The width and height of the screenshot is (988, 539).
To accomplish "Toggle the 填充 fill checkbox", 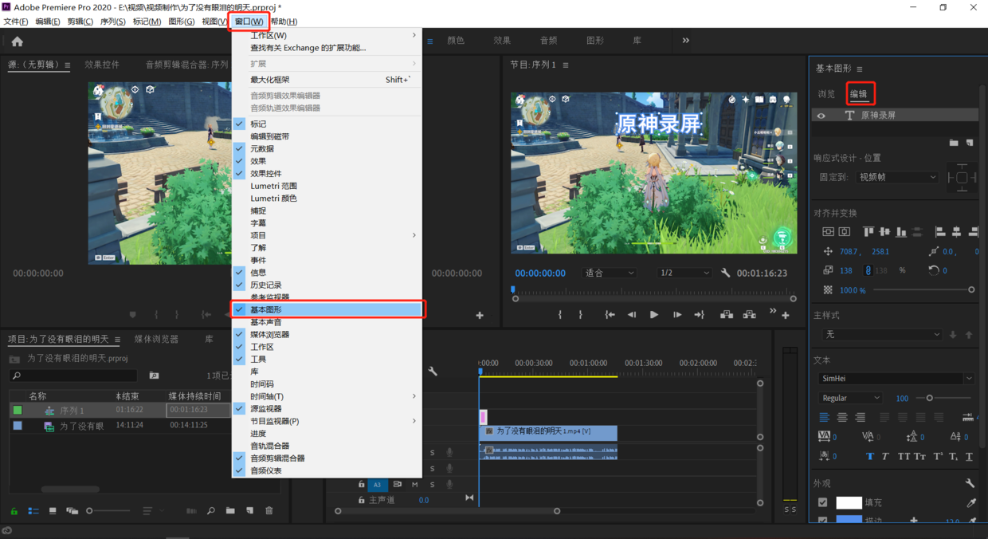I will pos(822,503).
